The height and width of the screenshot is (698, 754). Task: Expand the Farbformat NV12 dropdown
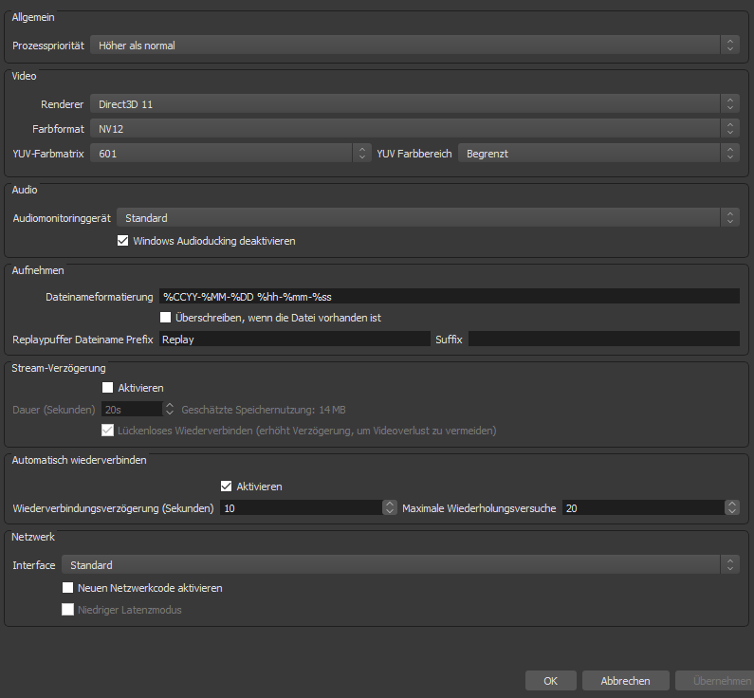(x=414, y=128)
